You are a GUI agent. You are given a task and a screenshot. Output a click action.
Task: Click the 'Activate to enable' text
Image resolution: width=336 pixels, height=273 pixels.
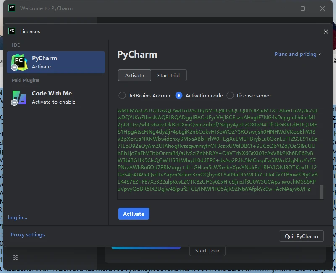pyautogui.click(x=54, y=102)
